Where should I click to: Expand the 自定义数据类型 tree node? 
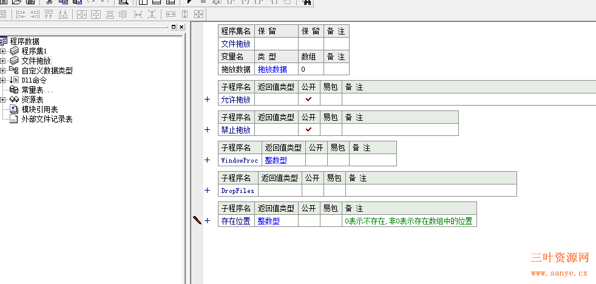(x=3, y=70)
